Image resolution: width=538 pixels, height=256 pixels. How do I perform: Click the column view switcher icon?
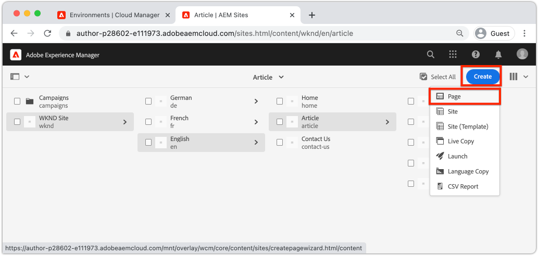(x=514, y=77)
